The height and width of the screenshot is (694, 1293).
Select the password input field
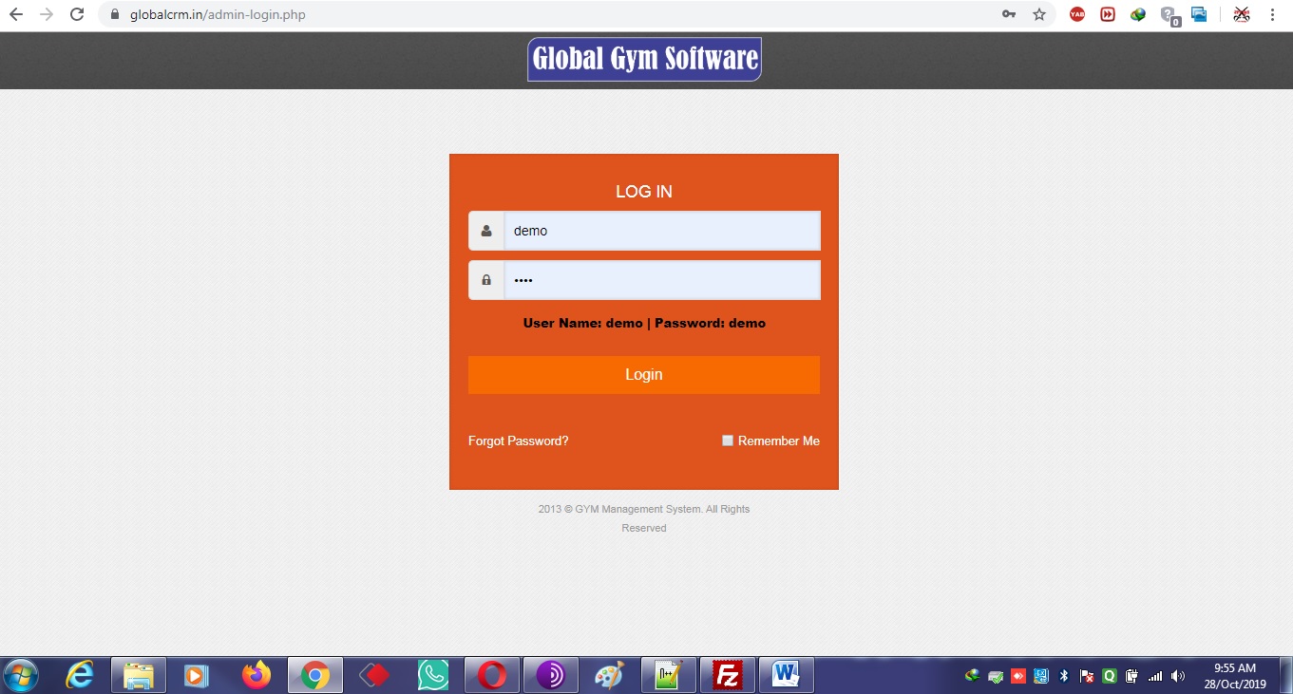(x=662, y=279)
